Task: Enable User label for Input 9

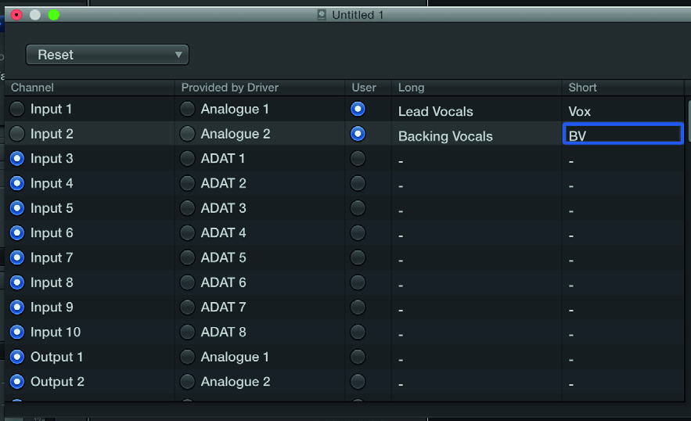Action: (358, 307)
